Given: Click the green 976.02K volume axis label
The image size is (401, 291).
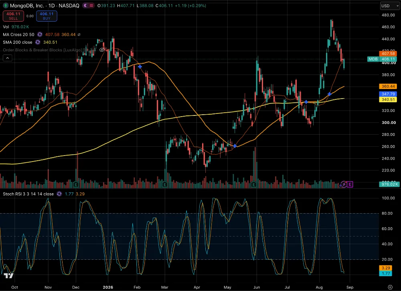Looking at the screenshot, I should click(389, 184).
